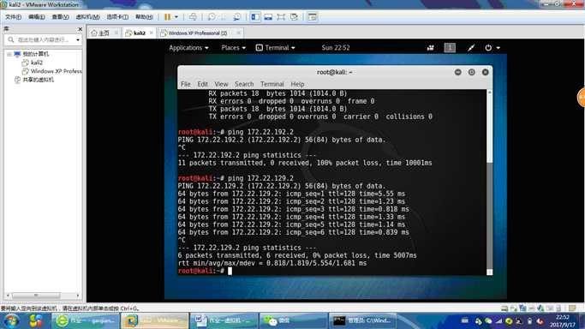Open the 文件(F) menu

[x=13, y=17]
